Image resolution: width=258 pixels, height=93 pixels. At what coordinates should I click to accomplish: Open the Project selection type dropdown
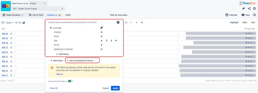pos(38,3)
